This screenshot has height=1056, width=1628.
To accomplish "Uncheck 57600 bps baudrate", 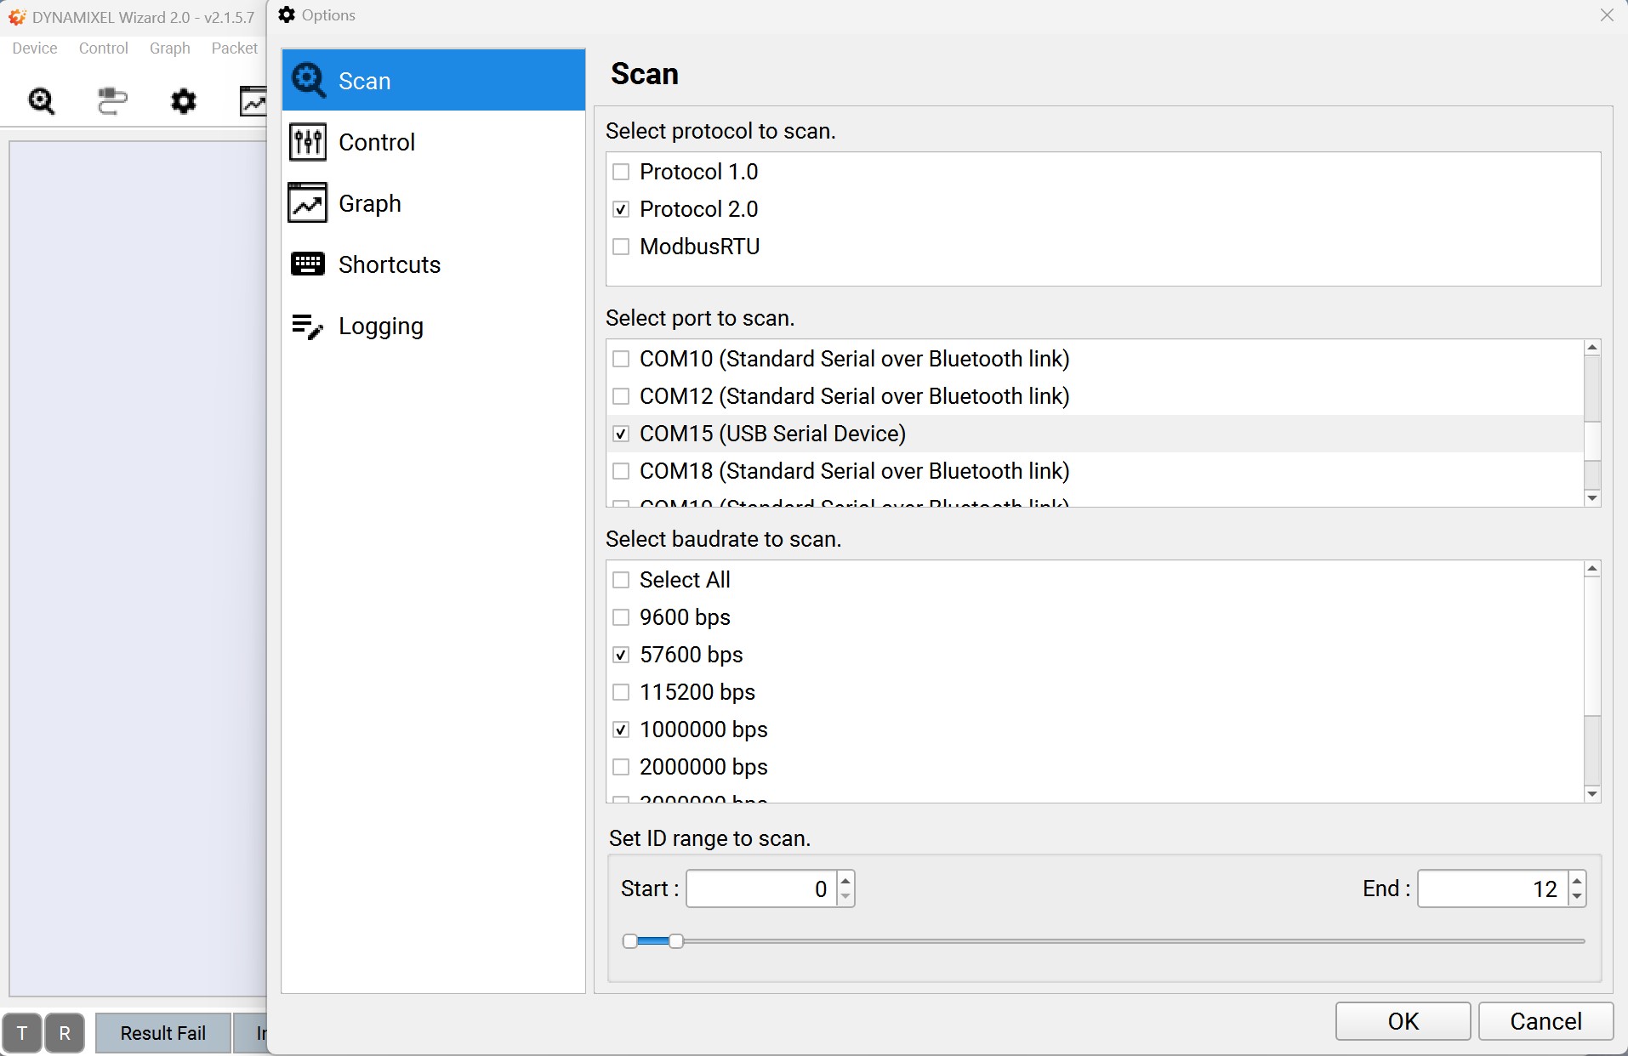I will pyautogui.click(x=621, y=655).
